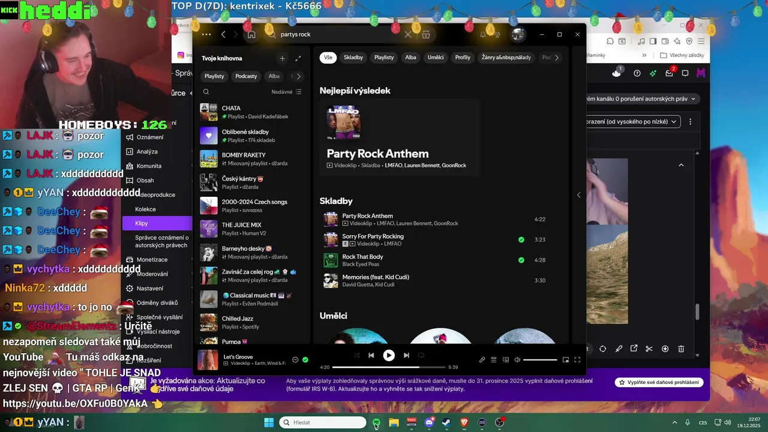Toggle repeat in Spotify player
The height and width of the screenshot is (432, 768).
(x=421, y=355)
